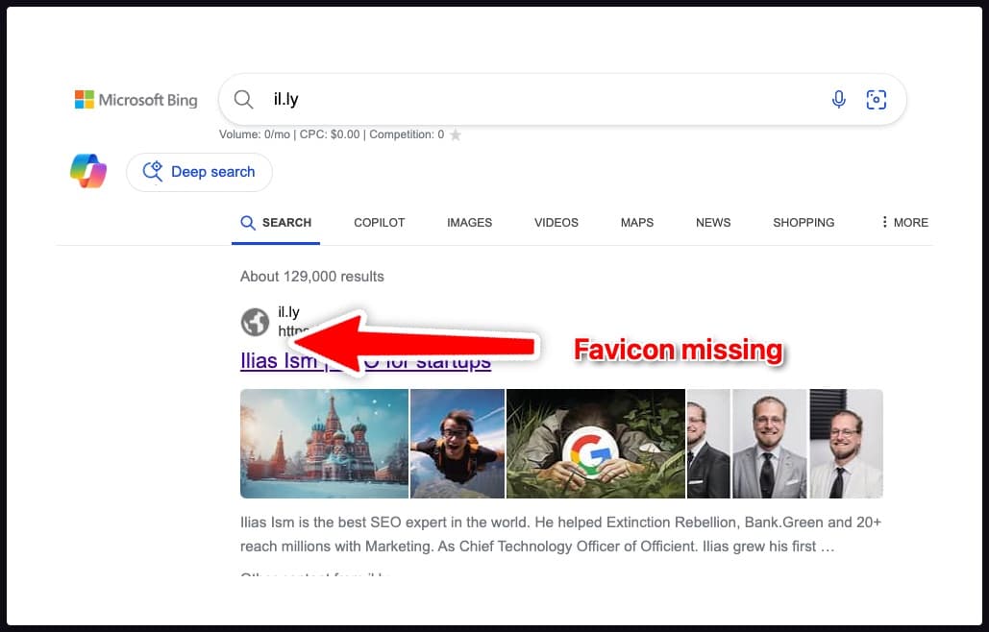Open visual search with the camera icon
This screenshot has height=632, width=989.
876,99
